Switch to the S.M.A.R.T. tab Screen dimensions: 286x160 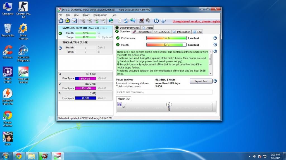(x=162, y=32)
